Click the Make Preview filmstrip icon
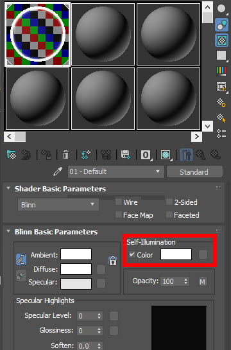The height and width of the screenshot is (350, 231). click(221, 87)
